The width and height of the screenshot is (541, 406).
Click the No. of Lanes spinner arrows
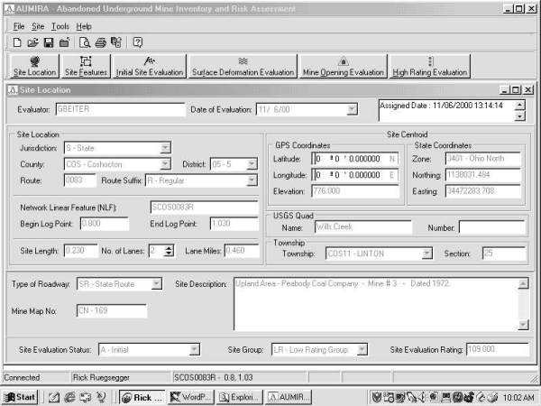(169, 250)
